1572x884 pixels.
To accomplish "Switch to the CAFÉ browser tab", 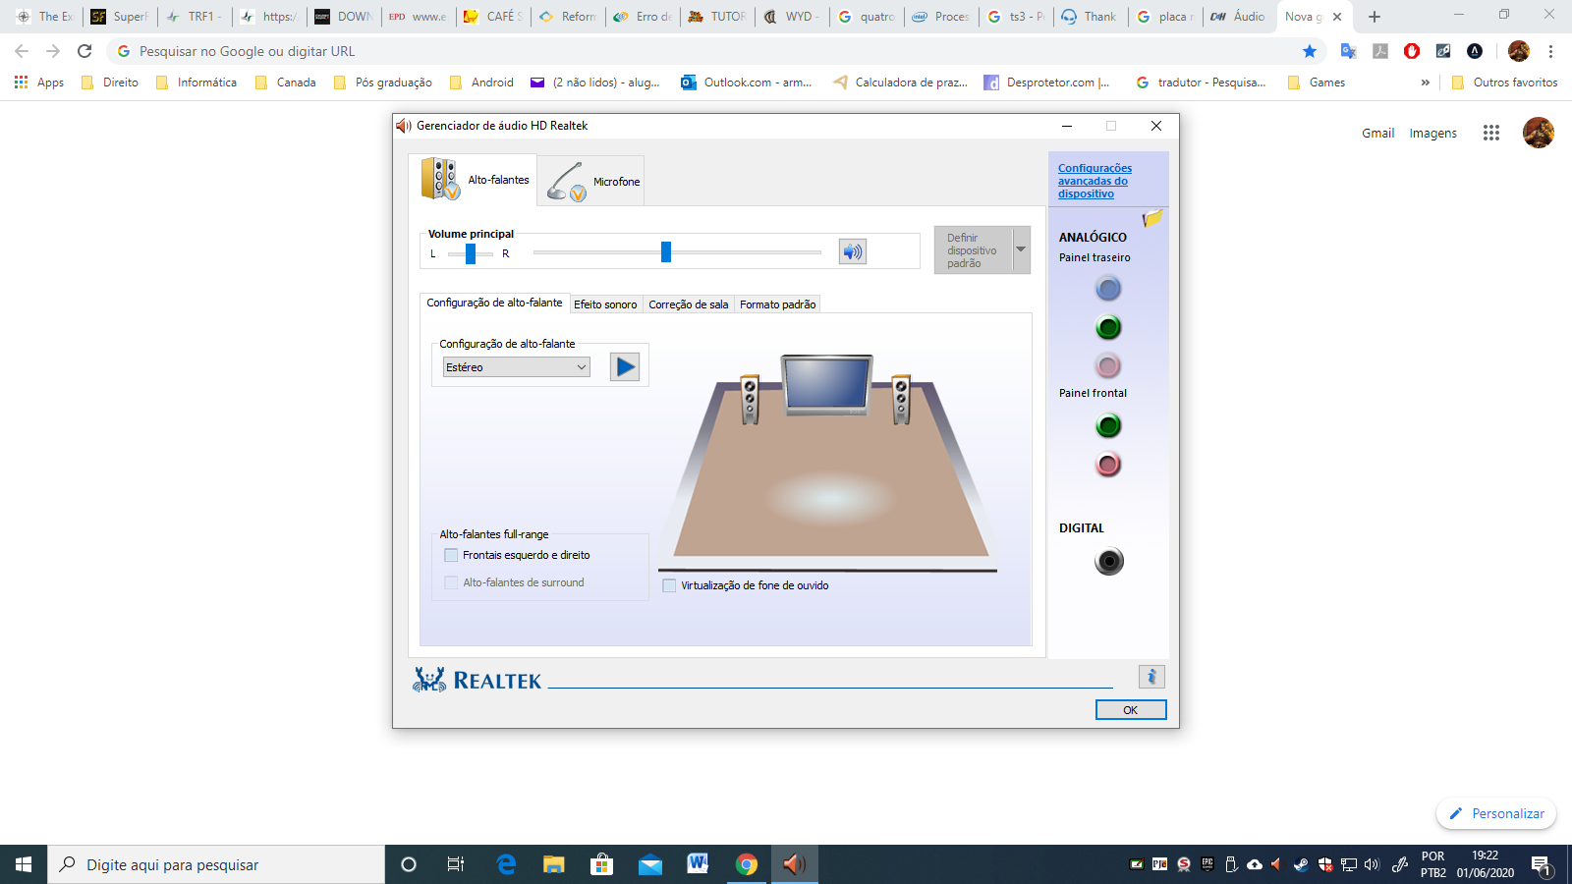I will tap(494, 17).
